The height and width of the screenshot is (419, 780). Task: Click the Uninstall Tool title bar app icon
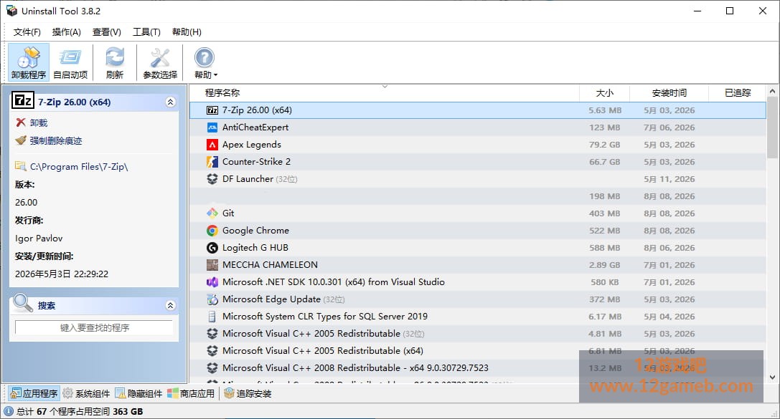(x=11, y=11)
